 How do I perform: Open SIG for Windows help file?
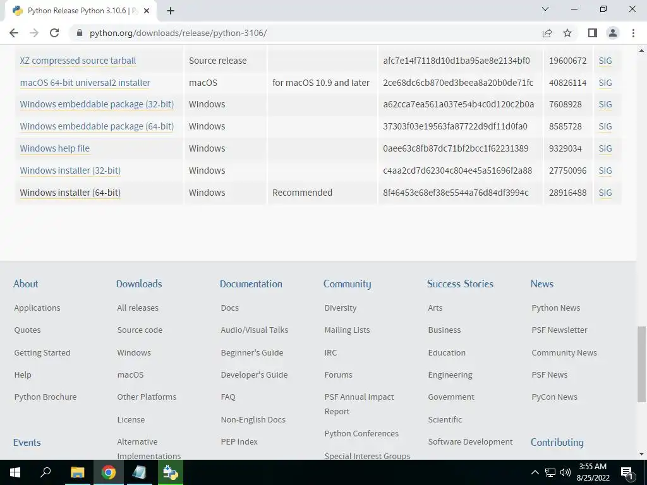coord(605,148)
